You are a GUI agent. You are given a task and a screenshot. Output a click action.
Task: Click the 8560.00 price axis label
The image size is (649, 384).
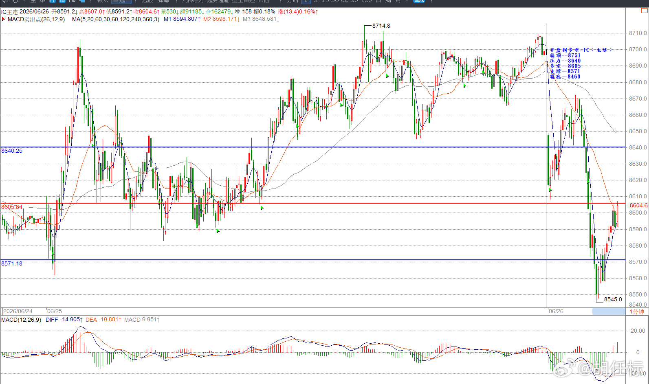tap(638, 278)
